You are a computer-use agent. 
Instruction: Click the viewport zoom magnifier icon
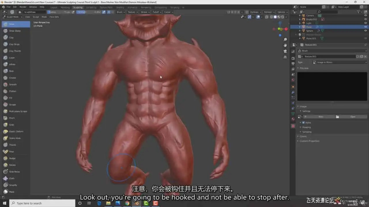click(285, 39)
